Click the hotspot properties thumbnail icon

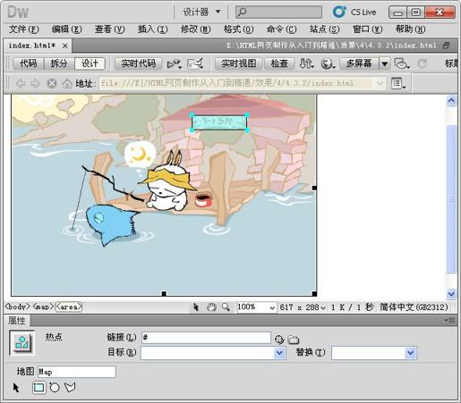pos(21,343)
